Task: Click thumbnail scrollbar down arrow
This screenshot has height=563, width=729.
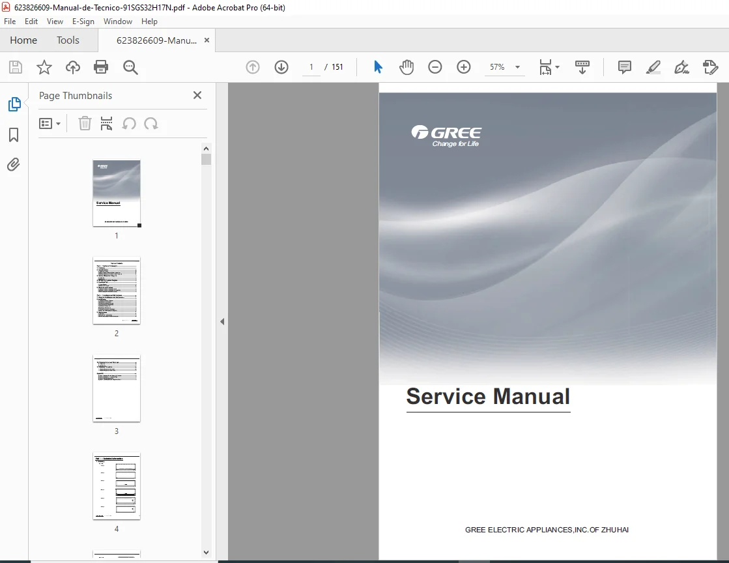Action: 206,553
